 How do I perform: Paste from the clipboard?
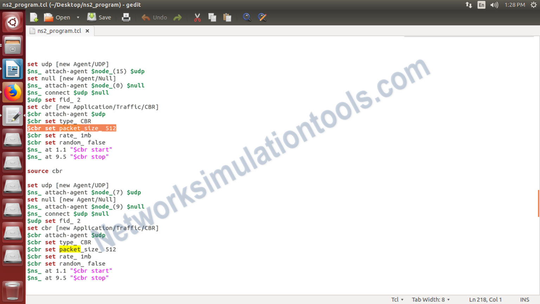point(227,17)
